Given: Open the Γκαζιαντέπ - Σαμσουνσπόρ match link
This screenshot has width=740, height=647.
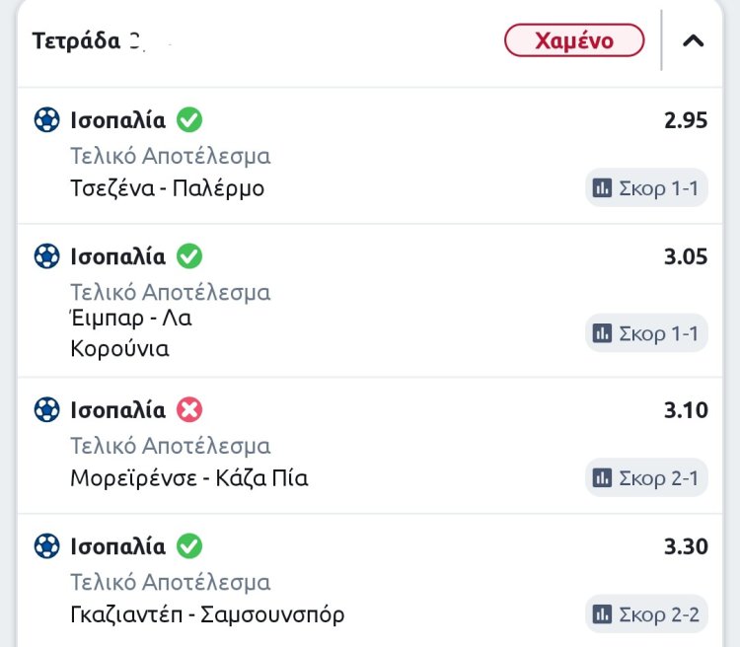Looking at the screenshot, I should click(207, 614).
